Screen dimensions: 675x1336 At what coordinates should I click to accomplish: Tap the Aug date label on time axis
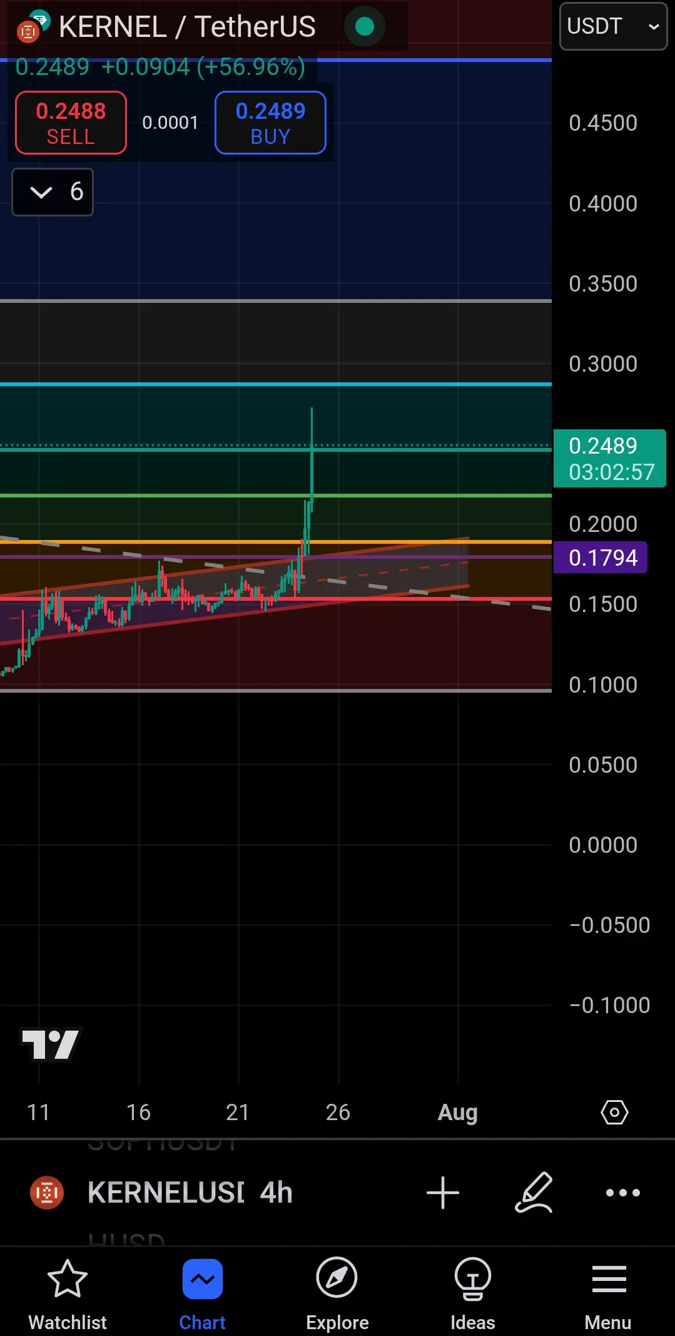pos(458,1112)
